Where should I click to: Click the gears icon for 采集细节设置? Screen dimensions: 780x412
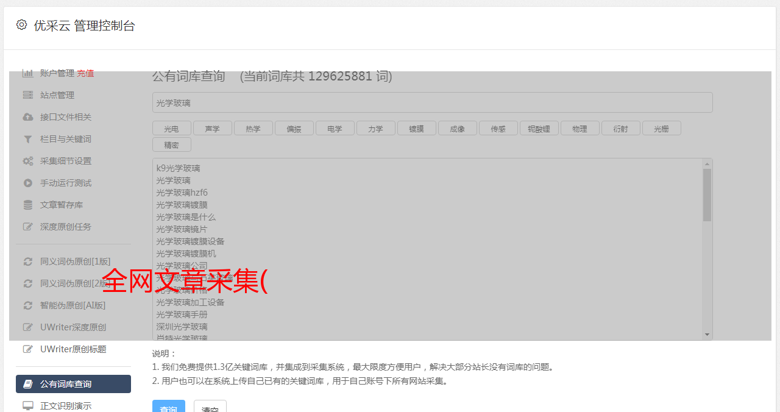pos(28,161)
